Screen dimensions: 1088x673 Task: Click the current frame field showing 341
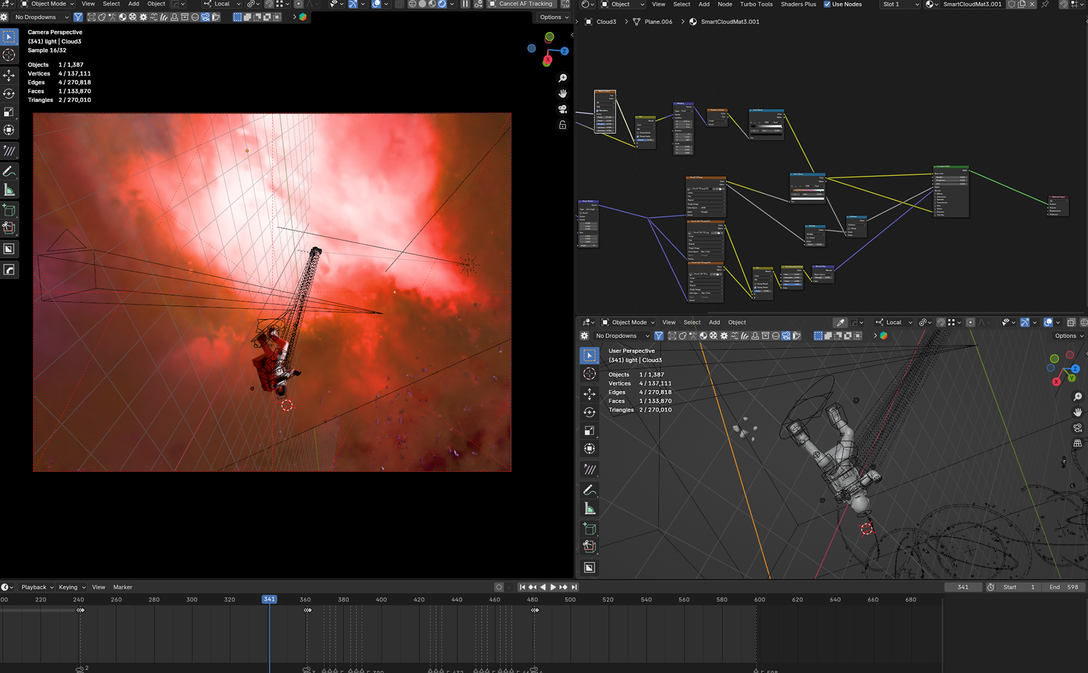click(963, 587)
